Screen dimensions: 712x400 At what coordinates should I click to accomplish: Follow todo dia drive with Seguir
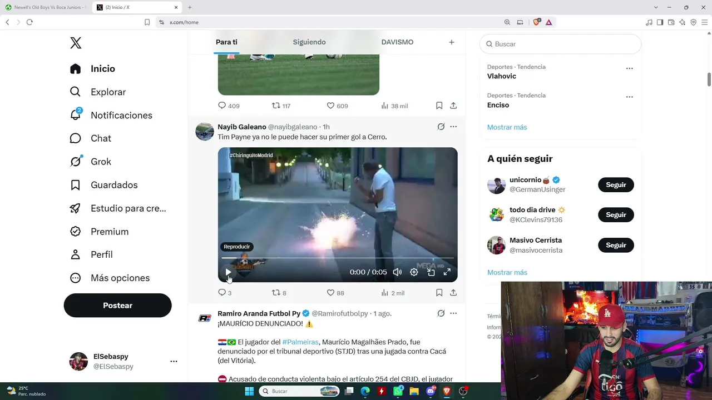pyautogui.click(x=616, y=215)
